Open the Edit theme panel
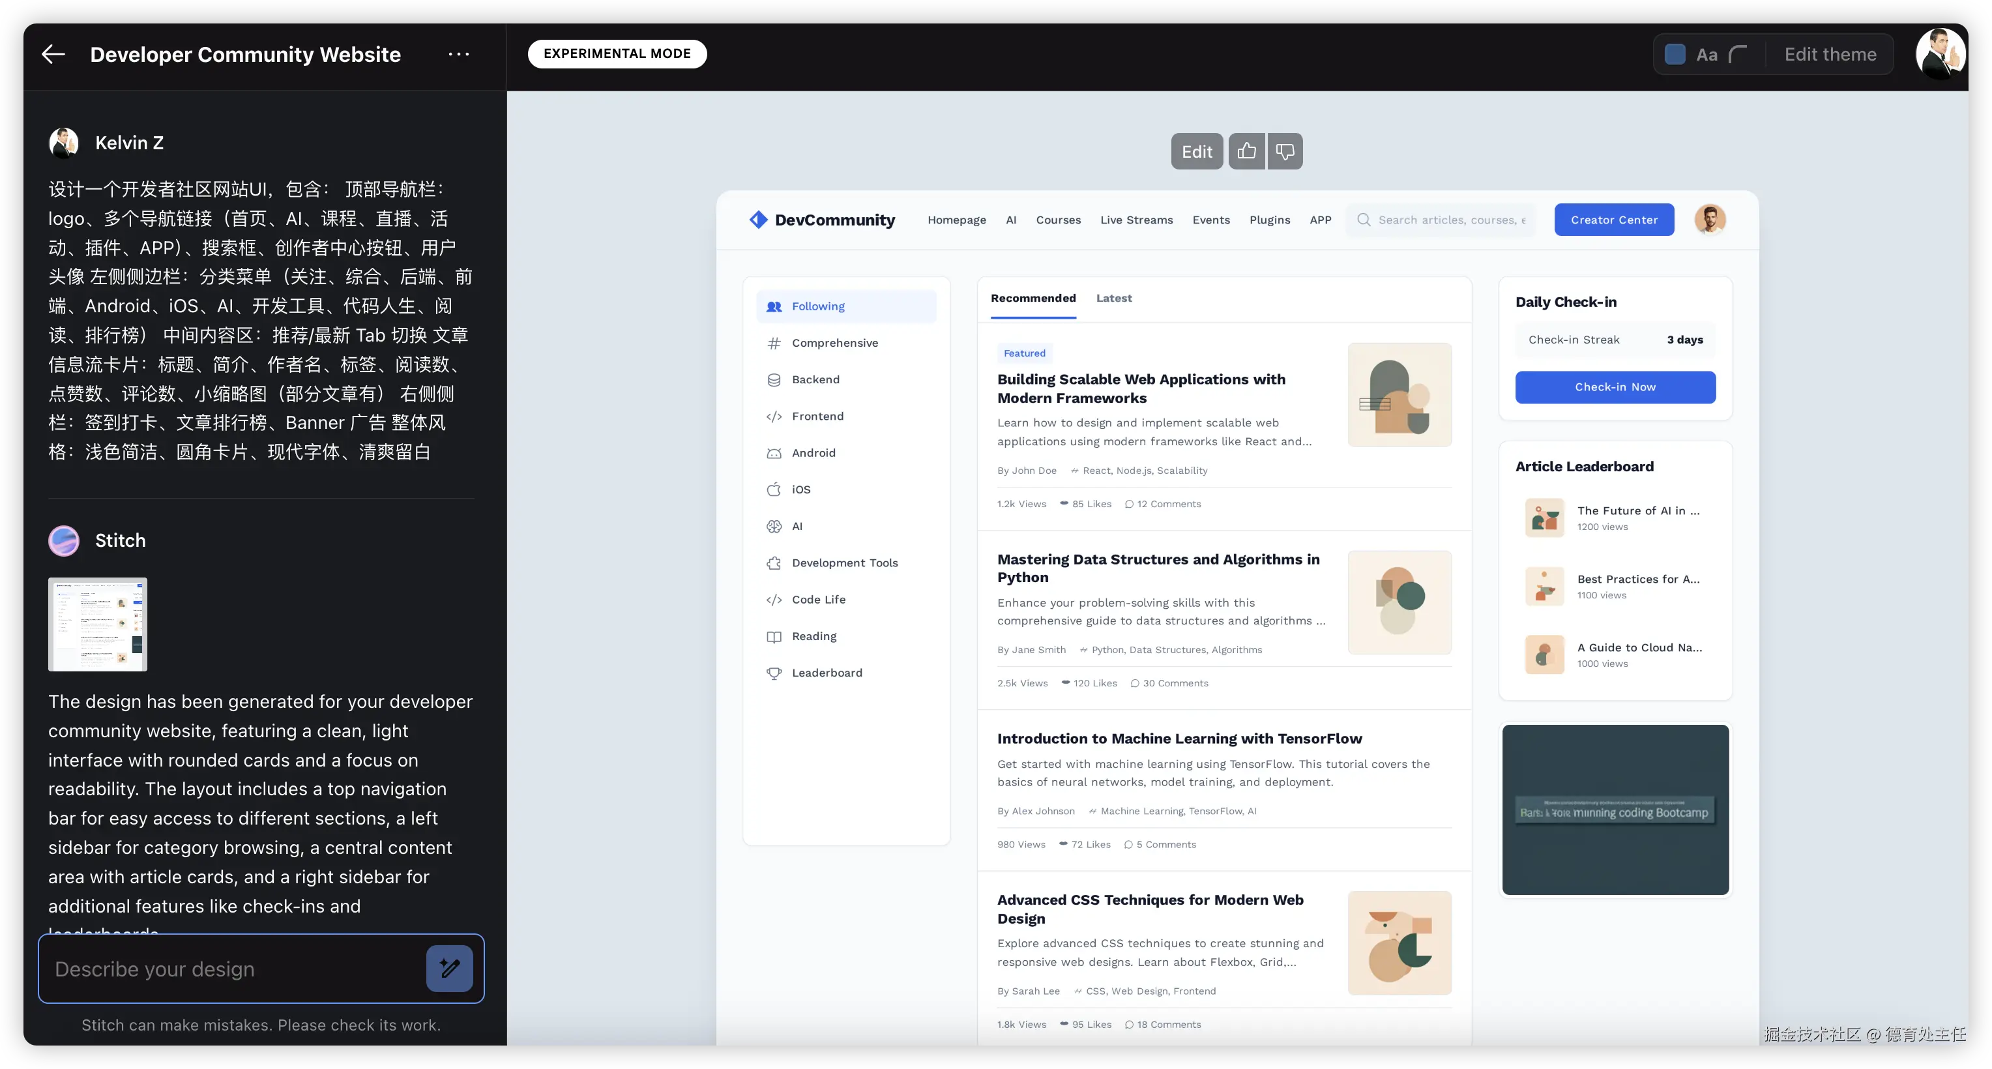 point(1830,54)
